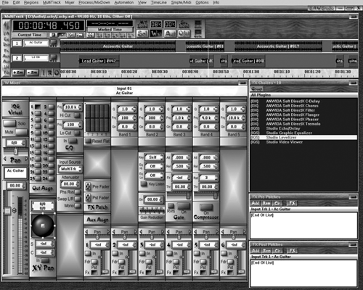Click Add in FX Pre Patches panel
This screenshot has width=363, height=290.
click(x=255, y=203)
